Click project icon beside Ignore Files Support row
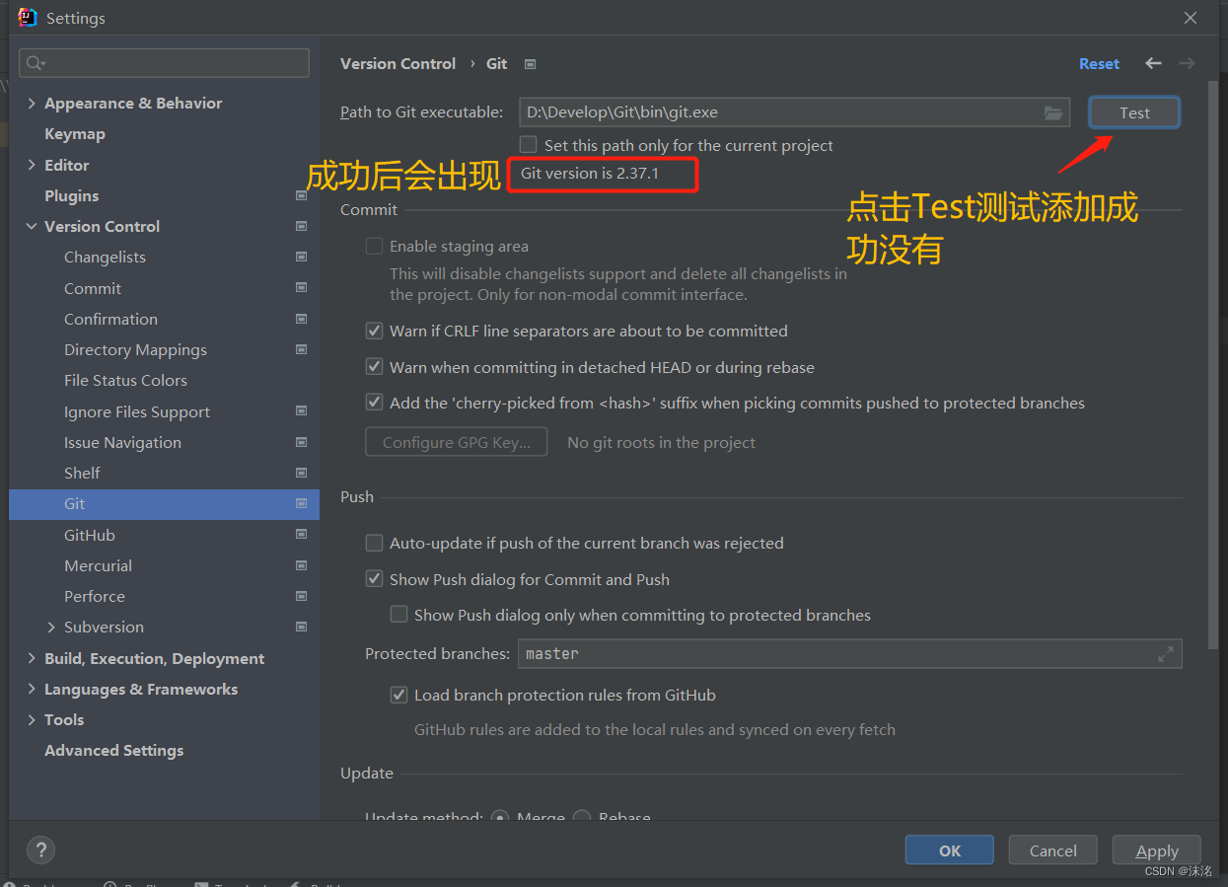The image size is (1228, 887). (301, 411)
